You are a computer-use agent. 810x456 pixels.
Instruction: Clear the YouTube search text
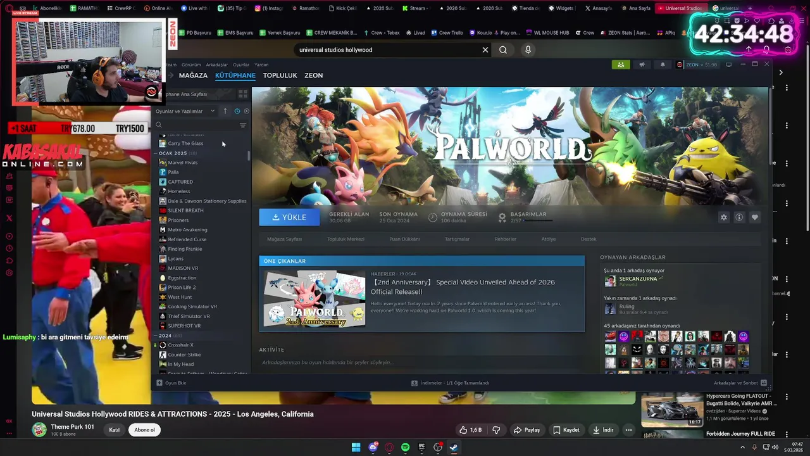[x=485, y=50]
